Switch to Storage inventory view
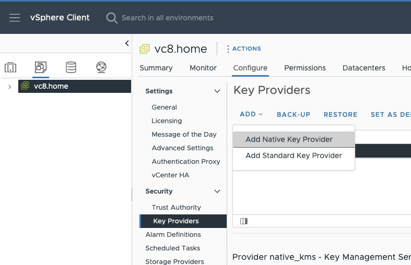411x265 pixels. [71, 67]
